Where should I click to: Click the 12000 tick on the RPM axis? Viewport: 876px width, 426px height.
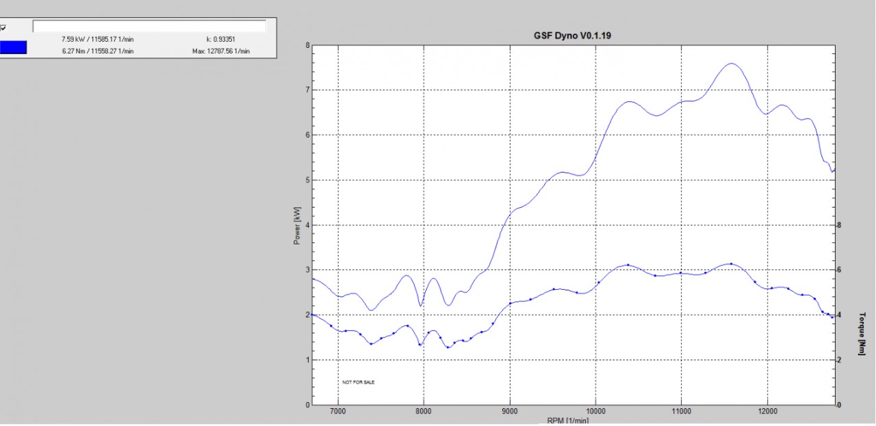(x=767, y=412)
